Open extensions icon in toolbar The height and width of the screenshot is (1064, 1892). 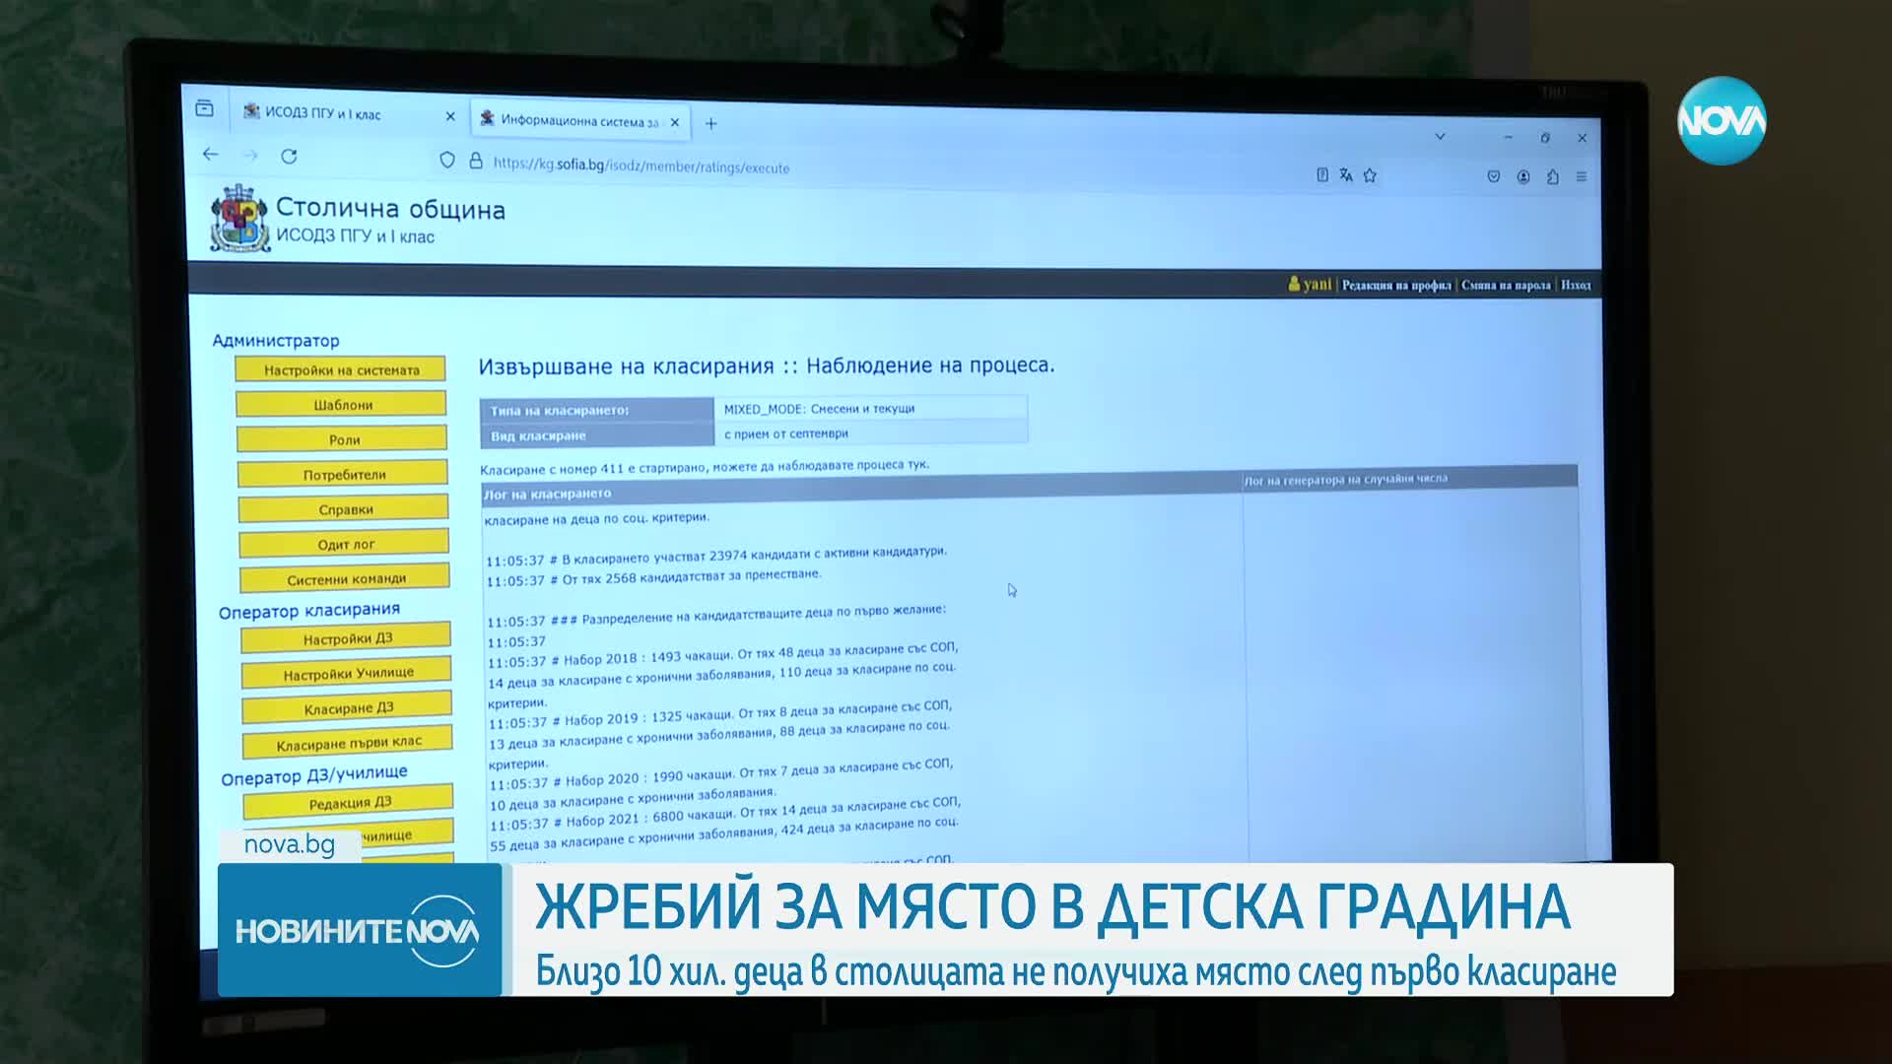coord(1553,176)
